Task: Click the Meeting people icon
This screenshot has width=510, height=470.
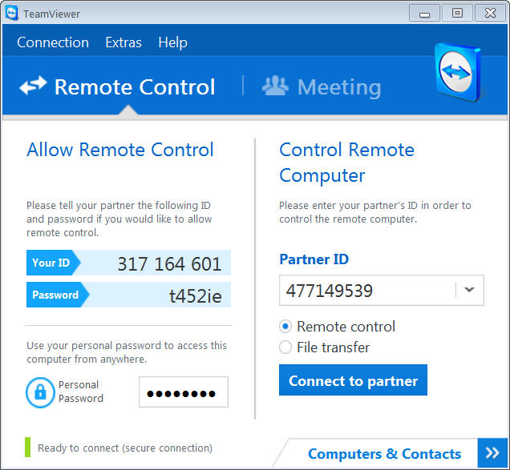Action: tap(275, 86)
